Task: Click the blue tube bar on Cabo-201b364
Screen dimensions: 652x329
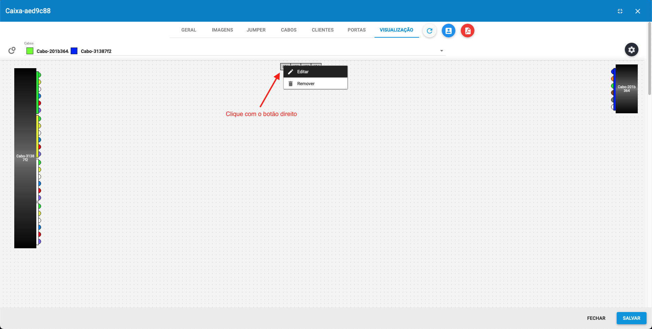Action: coord(615,89)
